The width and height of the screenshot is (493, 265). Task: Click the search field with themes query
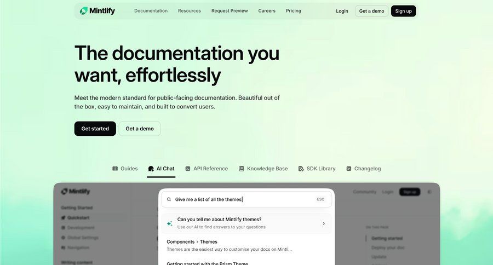tap(246, 199)
